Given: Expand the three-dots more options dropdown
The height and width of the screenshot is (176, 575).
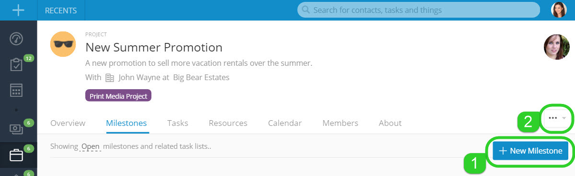Looking at the screenshot, I should [557, 118].
